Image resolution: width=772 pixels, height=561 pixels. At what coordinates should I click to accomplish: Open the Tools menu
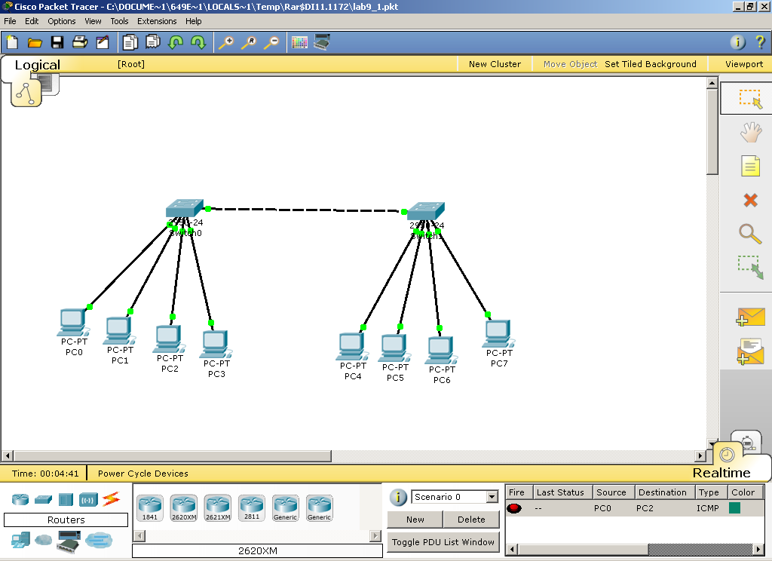coord(119,21)
